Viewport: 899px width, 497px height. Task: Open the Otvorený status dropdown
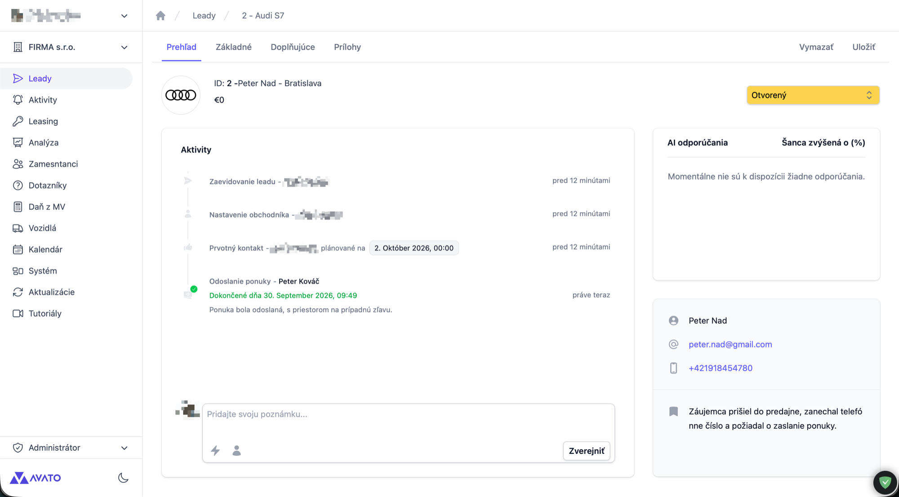(x=813, y=95)
